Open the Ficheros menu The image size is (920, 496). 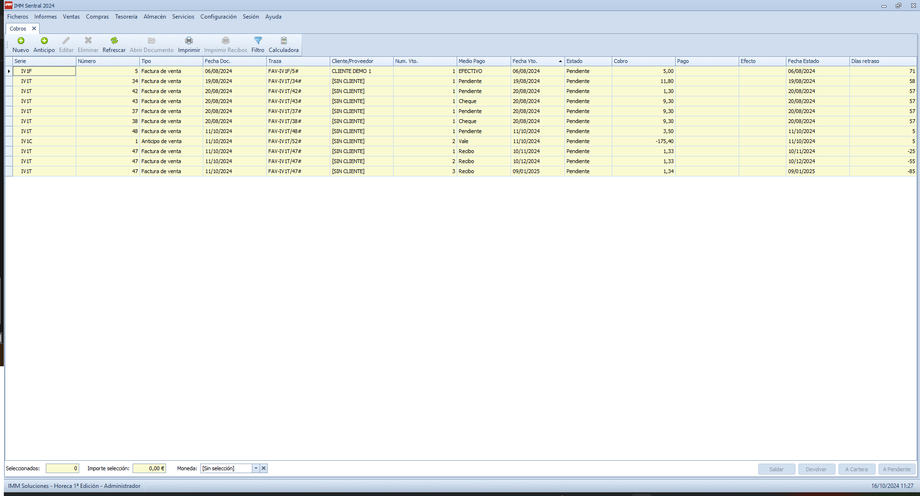tap(18, 17)
